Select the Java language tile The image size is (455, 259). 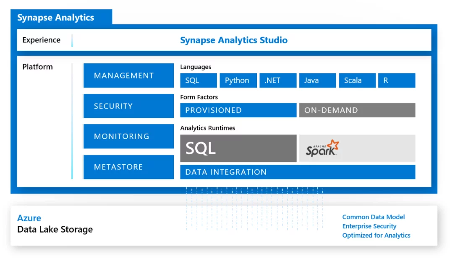point(318,80)
